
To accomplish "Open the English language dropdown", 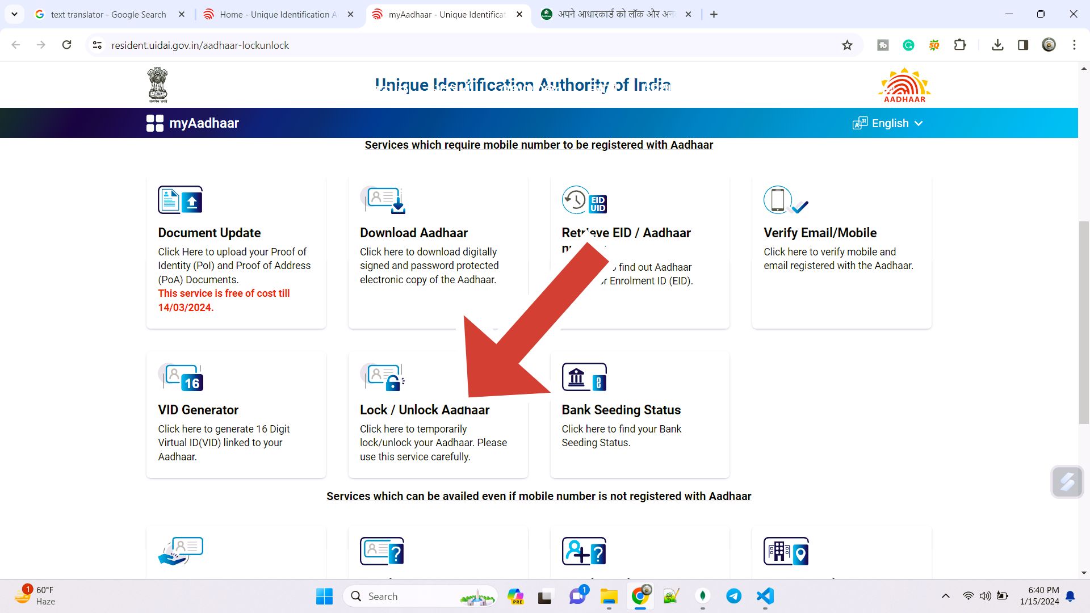I will point(888,123).
